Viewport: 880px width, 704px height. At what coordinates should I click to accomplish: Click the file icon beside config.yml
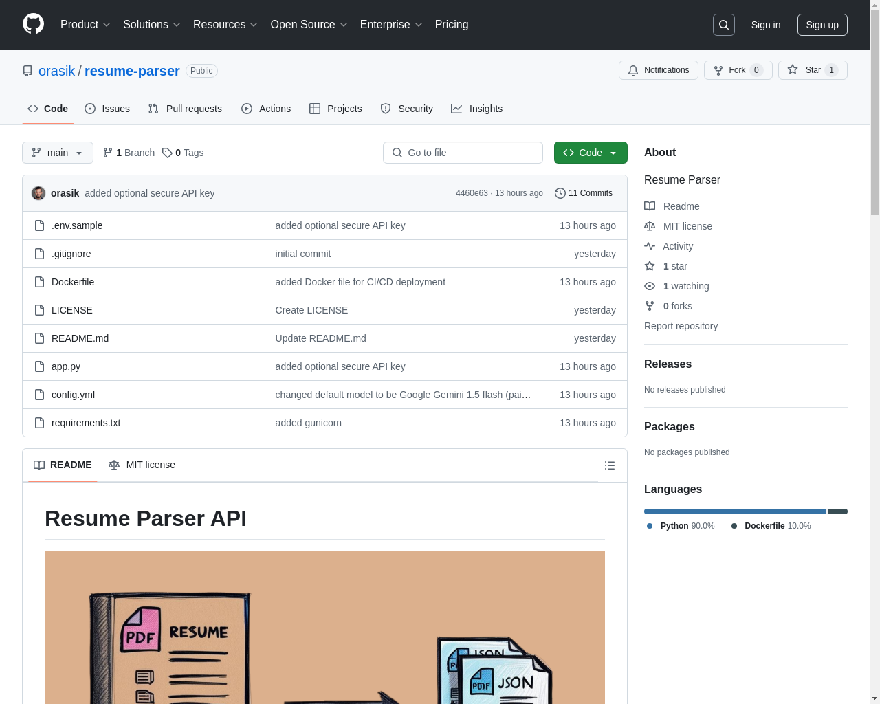click(40, 395)
